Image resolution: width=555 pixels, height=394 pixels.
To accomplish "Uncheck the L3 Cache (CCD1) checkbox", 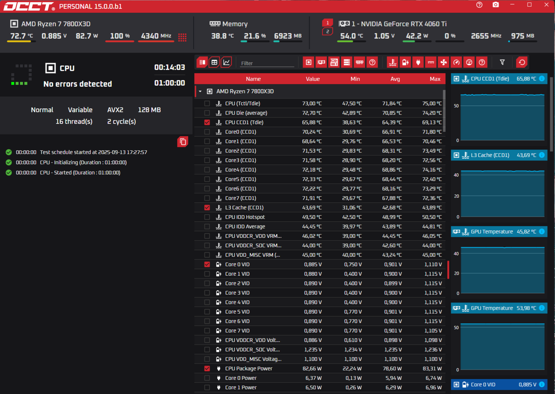I will tap(207, 208).
